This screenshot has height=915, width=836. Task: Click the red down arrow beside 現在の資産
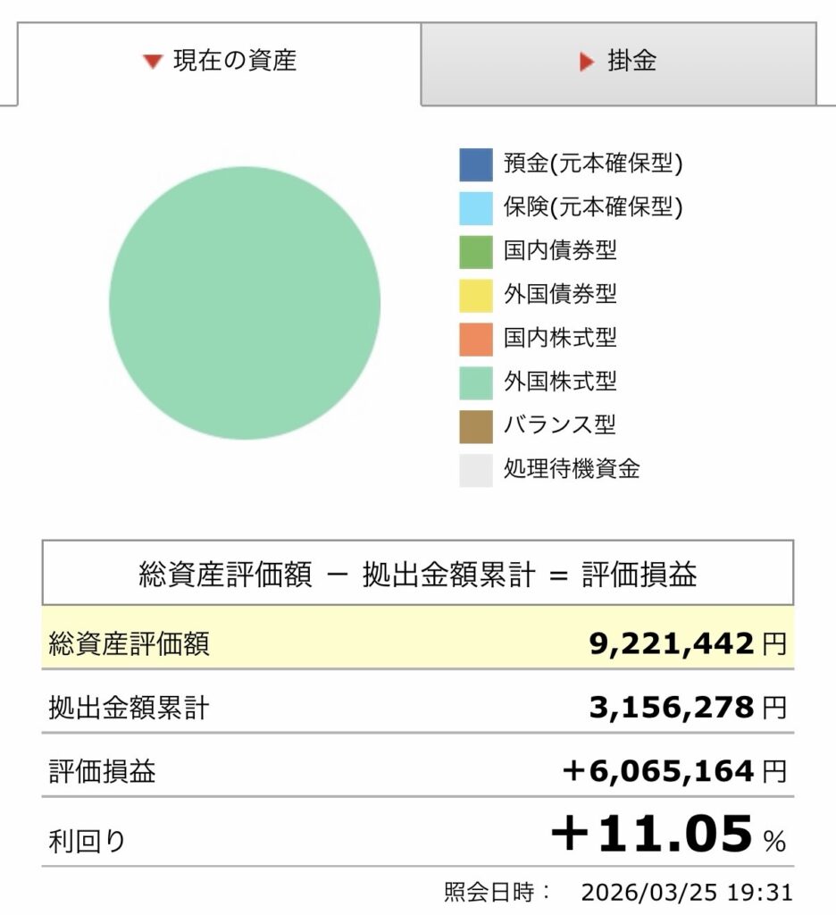[x=153, y=62]
